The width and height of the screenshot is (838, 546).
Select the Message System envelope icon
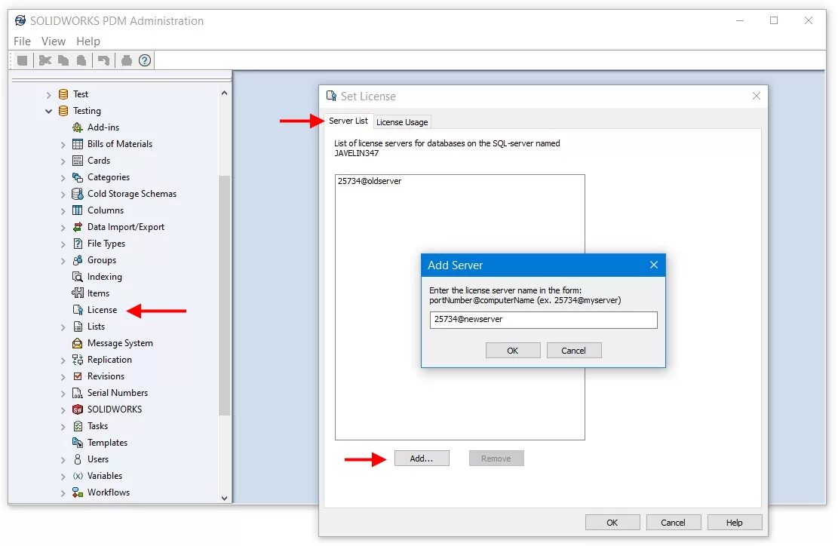click(x=78, y=343)
